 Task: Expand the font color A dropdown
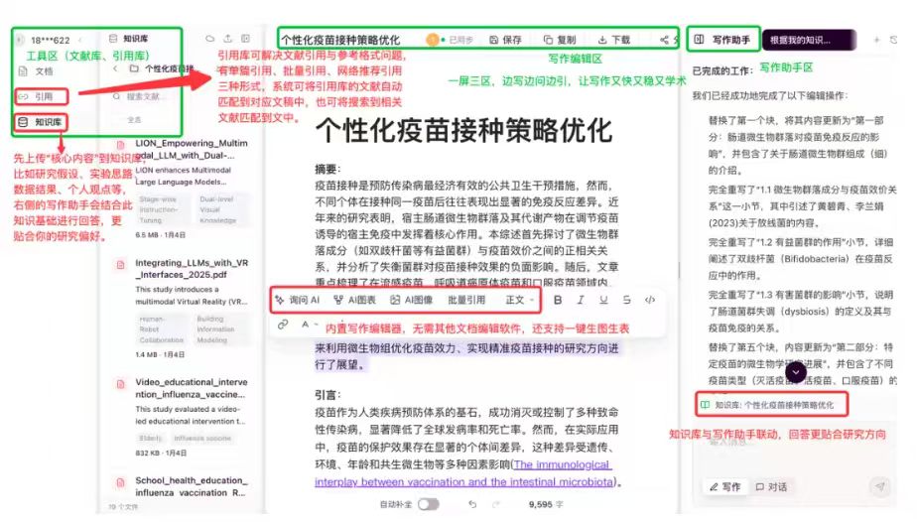[309, 325]
